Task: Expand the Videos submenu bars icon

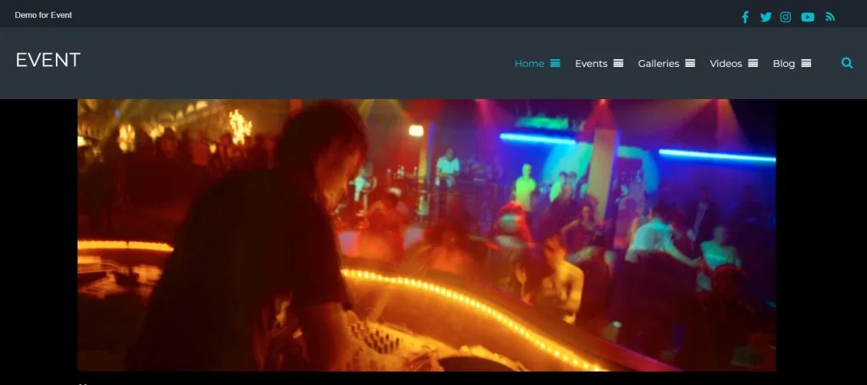Action: coord(753,63)
